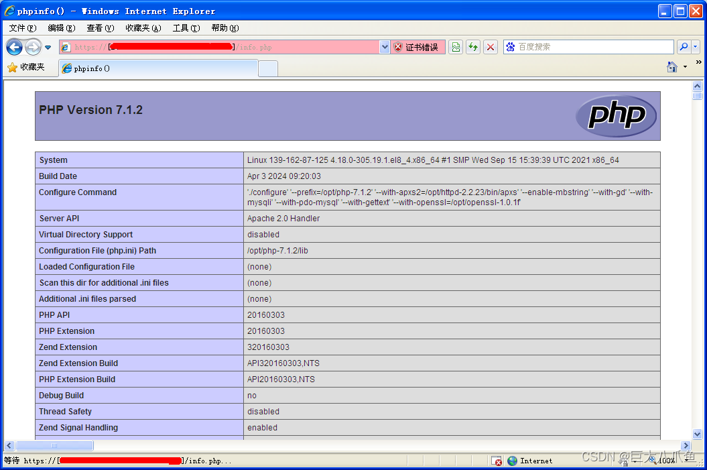This screenshot has height=470, width=707.
Task: Click the 'Apache 2.0 Handler' value
Action: (283, 219)
